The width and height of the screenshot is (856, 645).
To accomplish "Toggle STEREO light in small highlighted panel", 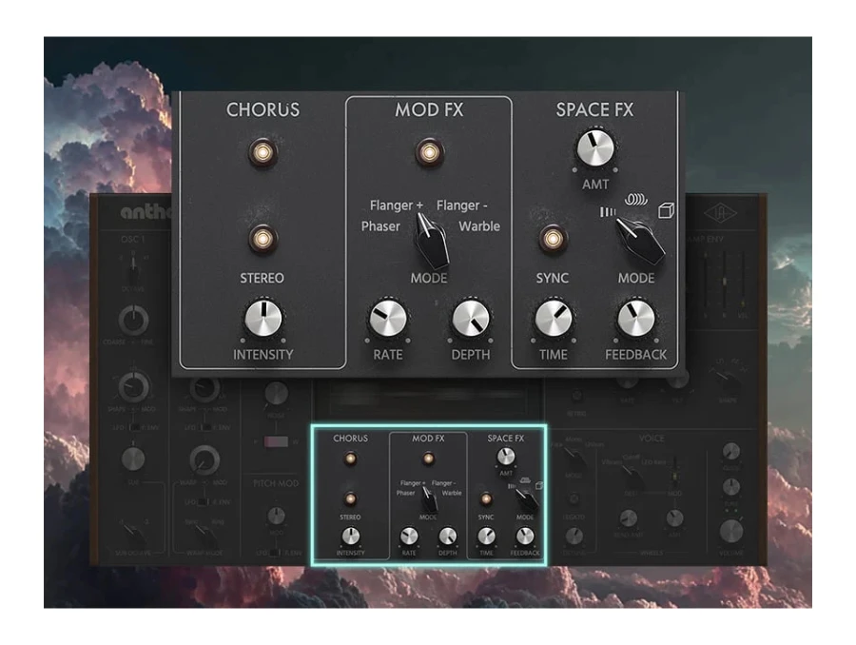I will [350, 498].
